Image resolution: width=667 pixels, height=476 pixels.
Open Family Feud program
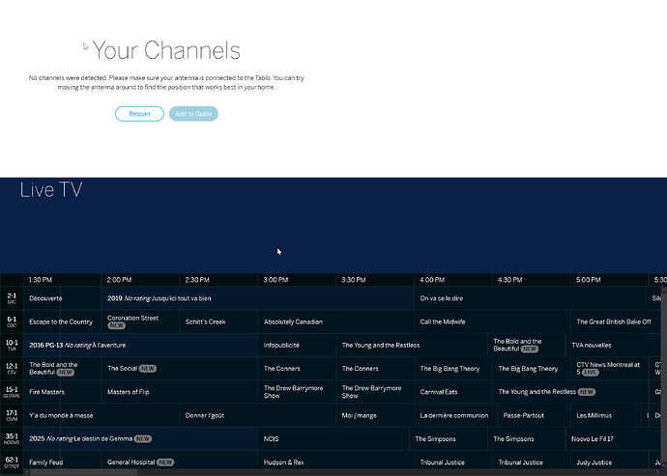(x=63, y=461)
